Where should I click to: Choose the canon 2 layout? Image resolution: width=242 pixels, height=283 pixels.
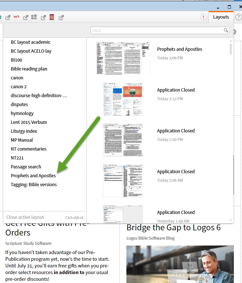[x=19, y=87]
